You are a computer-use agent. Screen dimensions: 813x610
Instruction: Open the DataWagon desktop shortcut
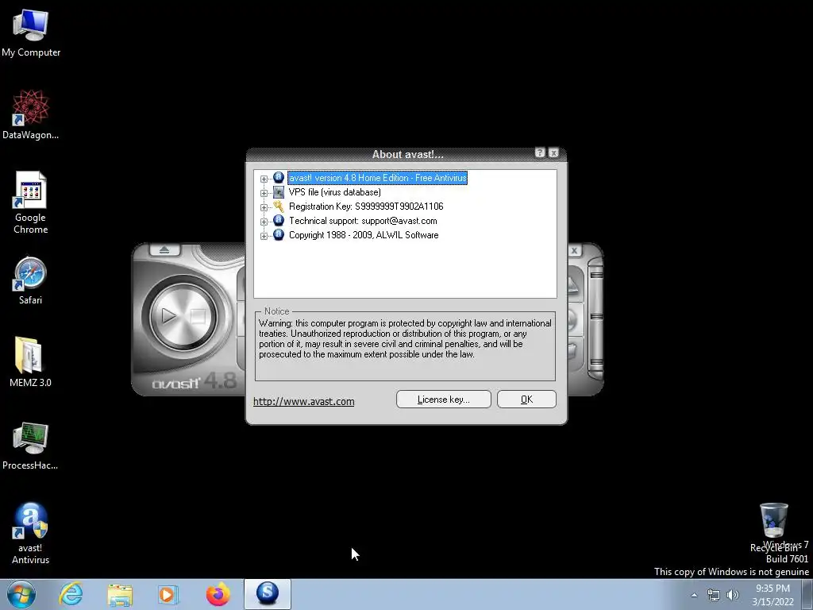(31, 114)
